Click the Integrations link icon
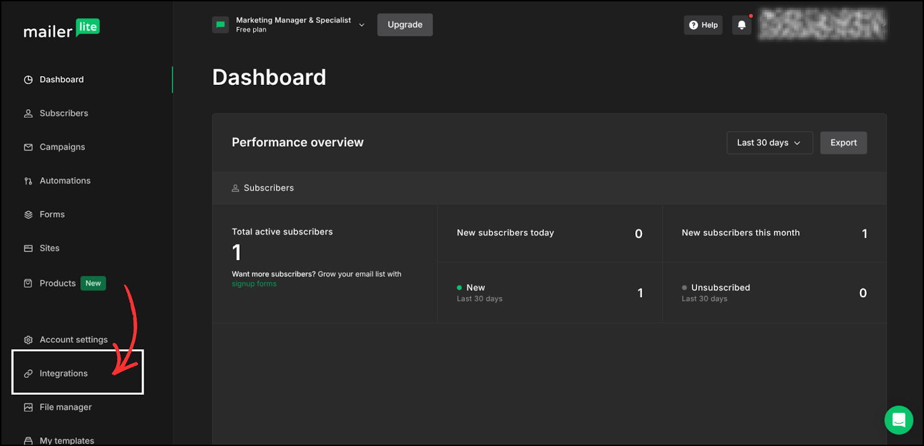Viewport: 924px width, 446px height. pos(28,374)
